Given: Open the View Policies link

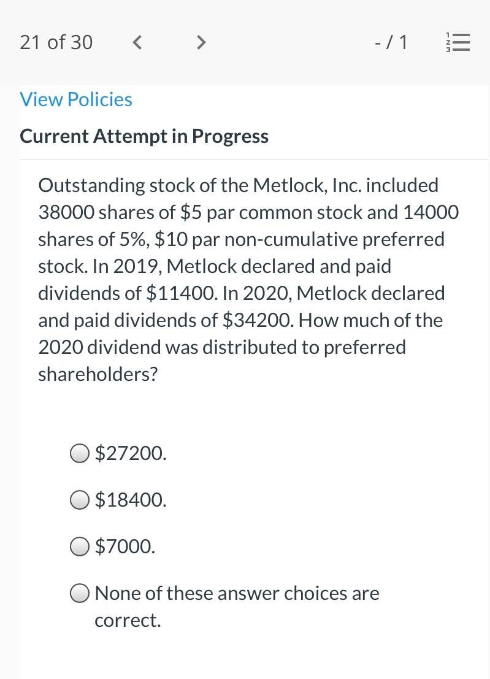Looking at the screenshot, I should coord(76,99).
